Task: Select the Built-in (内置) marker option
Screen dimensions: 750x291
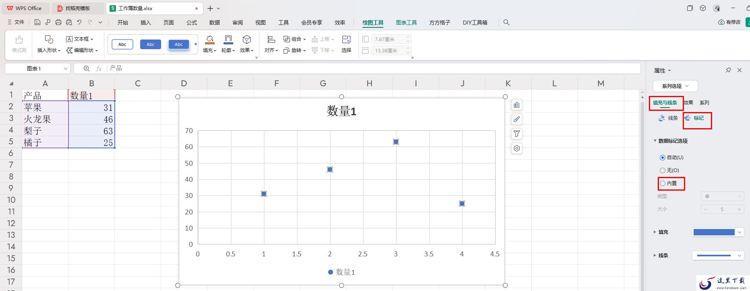Action: pyautogui.click(x=662, y=183)
